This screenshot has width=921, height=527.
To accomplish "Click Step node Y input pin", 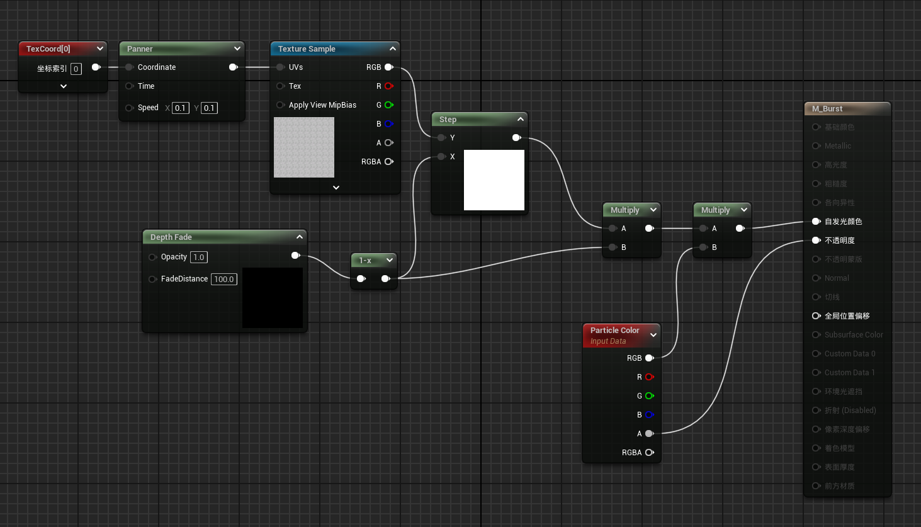I will click(441, 138).
